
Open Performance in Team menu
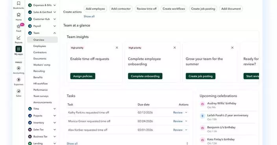coord(41,90)
